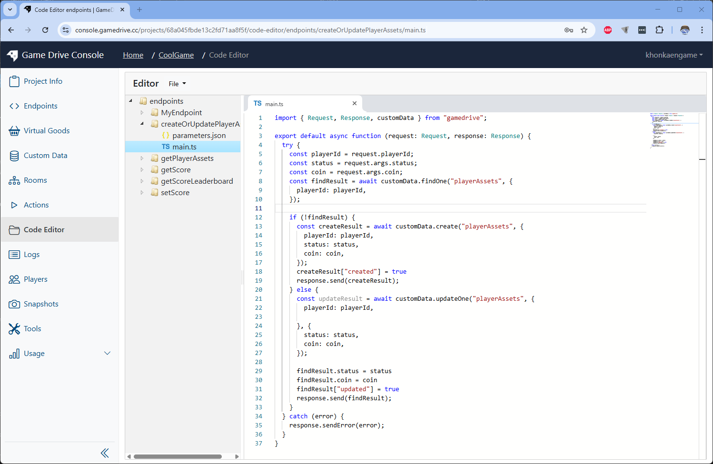
Task: Navigate to CoolGame via breadcrumb link
Action: [176, 55]
